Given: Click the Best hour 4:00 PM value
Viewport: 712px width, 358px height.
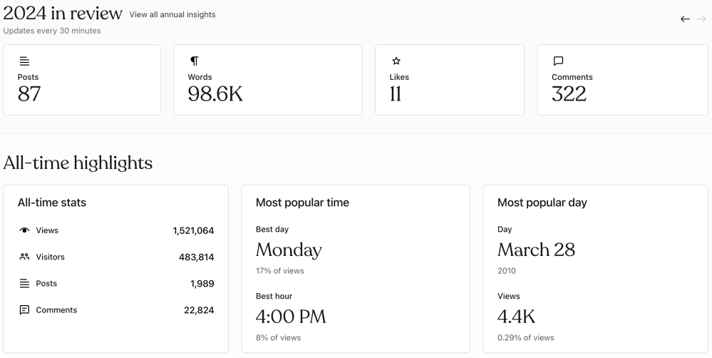Looking at the screenshot, I should pyautogui.click(x=291, y=317).
